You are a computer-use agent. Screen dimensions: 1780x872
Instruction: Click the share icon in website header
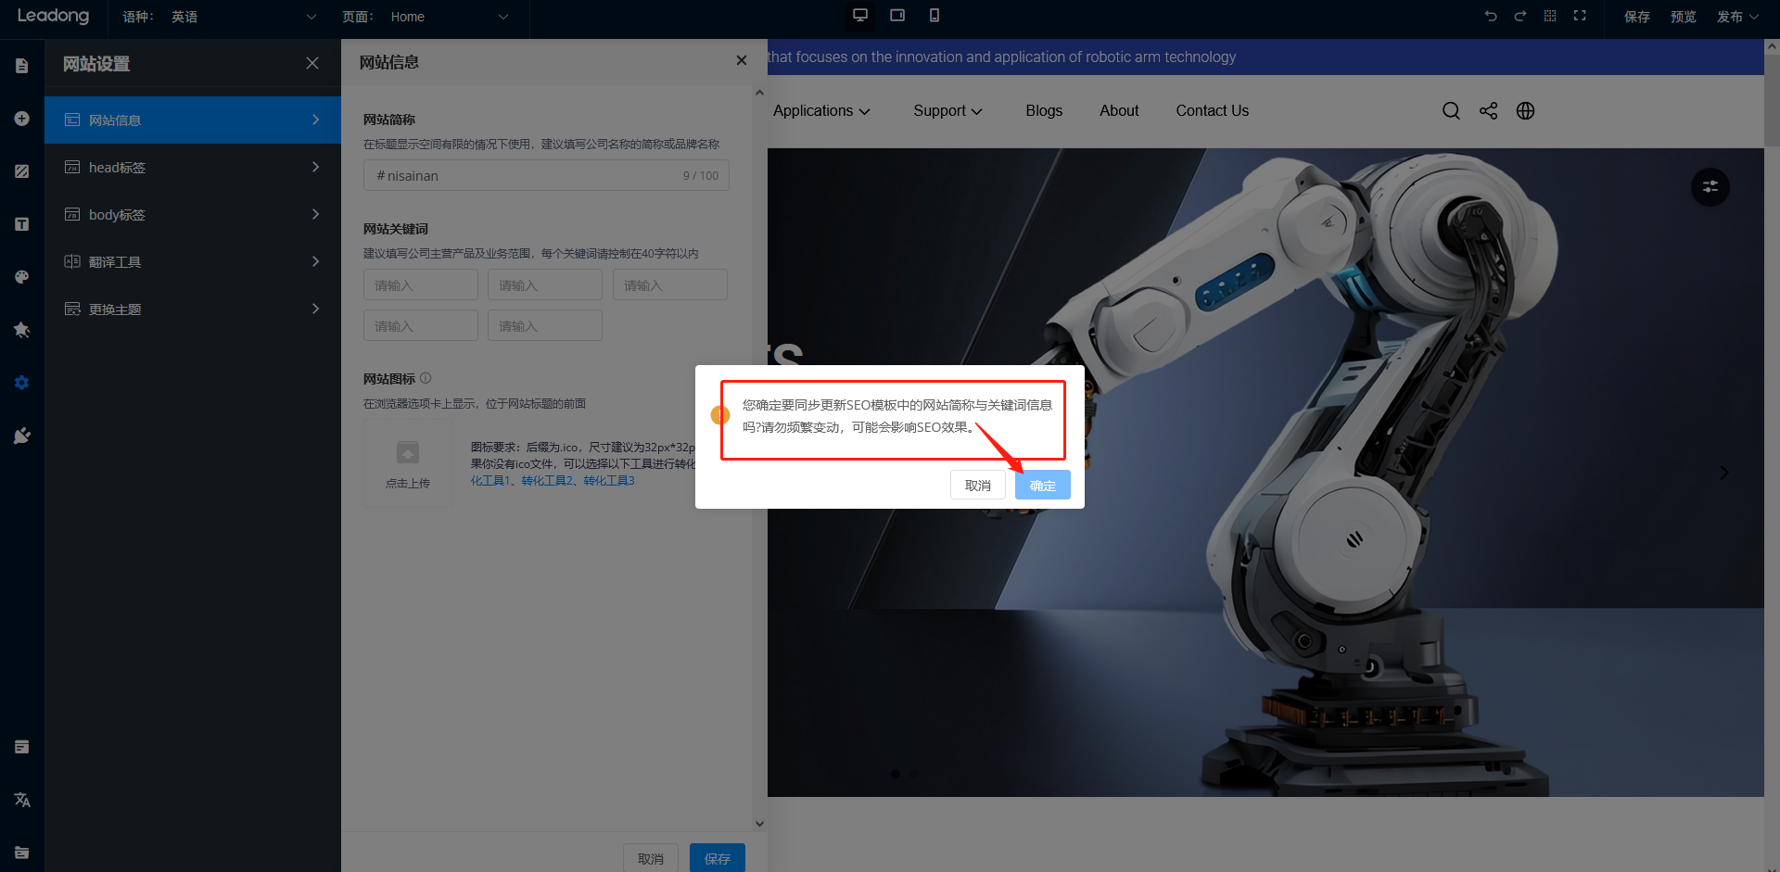coord(1488,111)
